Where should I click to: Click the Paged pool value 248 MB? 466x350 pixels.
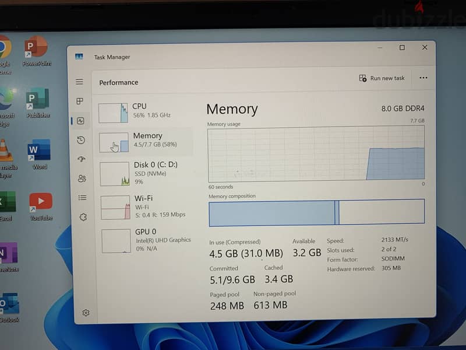227,306
